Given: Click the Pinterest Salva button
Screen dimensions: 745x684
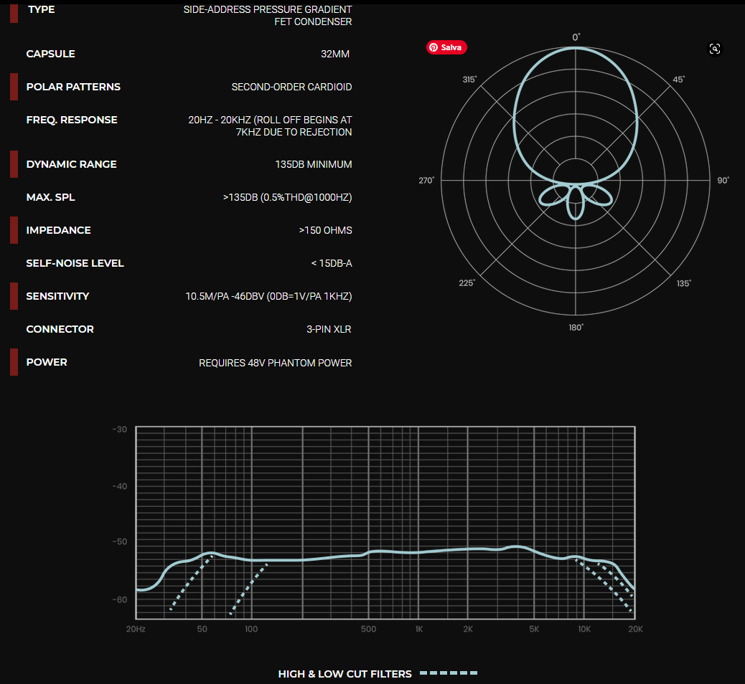Looking at the screenshot, I should click(446, 47).
